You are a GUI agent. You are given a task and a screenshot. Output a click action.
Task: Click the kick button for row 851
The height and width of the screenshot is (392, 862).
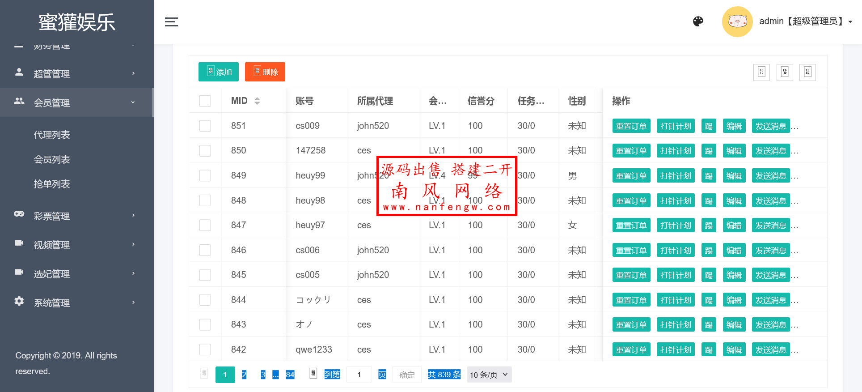(709, 126)
